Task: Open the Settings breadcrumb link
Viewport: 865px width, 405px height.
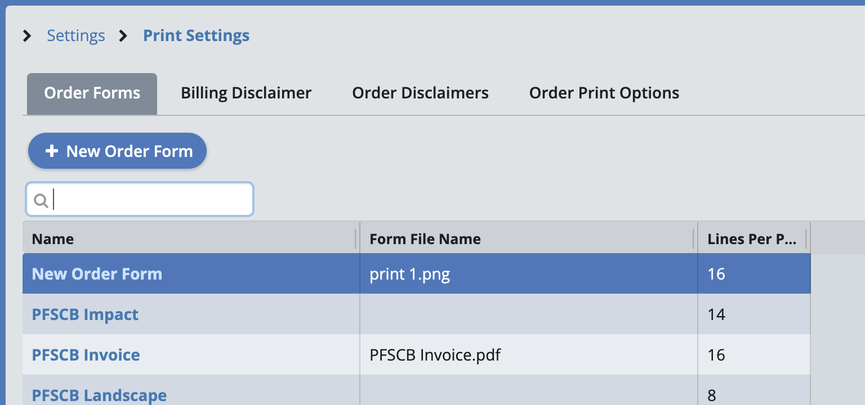Action: 76,36
